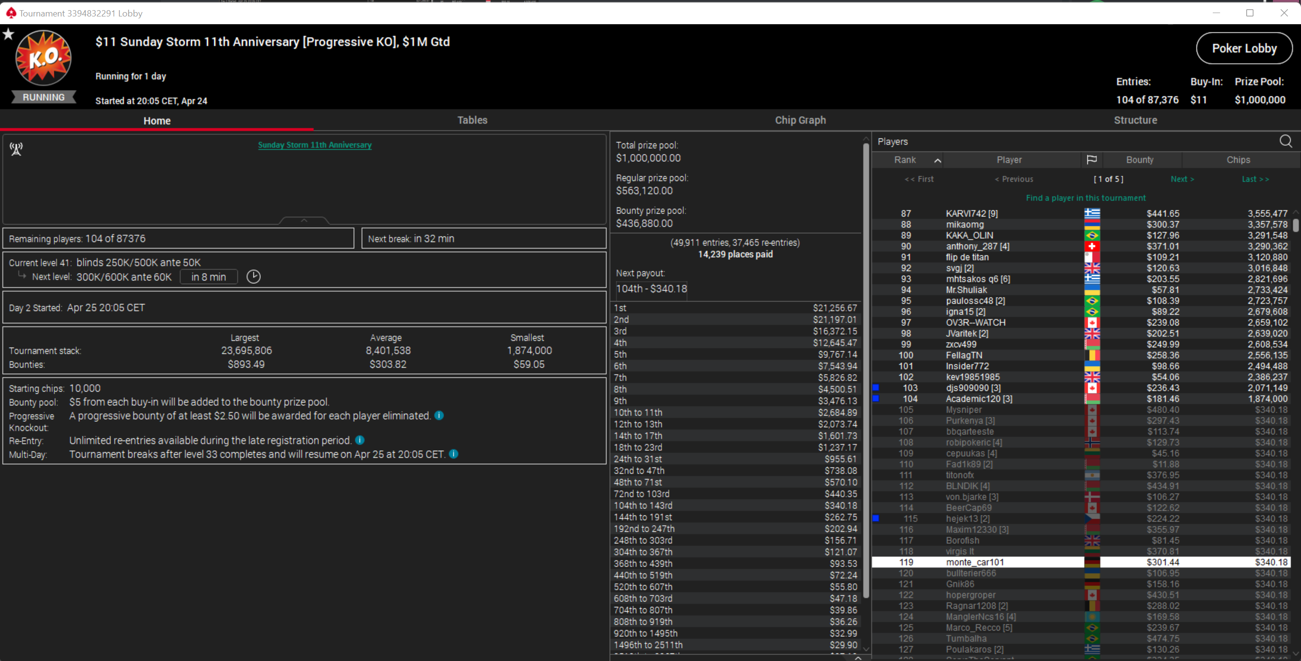Show info about unlimited Re-Entry
The image size is (1301, 661).
point(360,440)
